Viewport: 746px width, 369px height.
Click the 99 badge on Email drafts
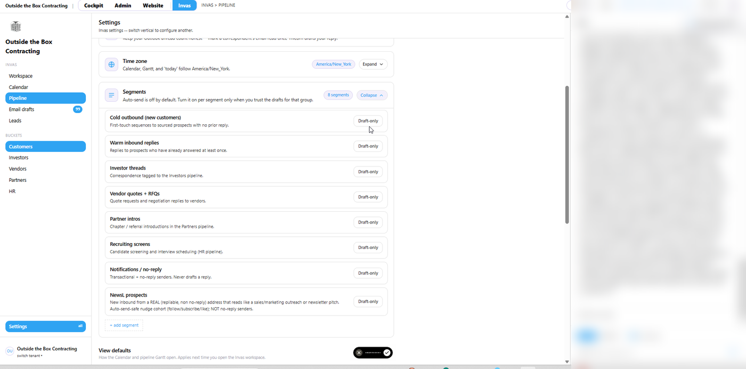point(78,109)
